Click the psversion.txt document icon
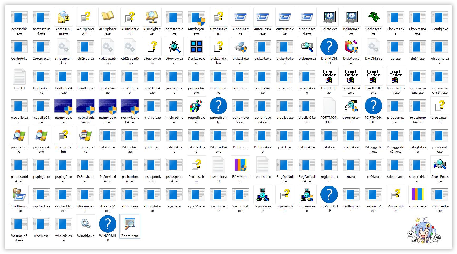This screenshot has height=254, width=457. pyautogui.click(x=218, y=165)
